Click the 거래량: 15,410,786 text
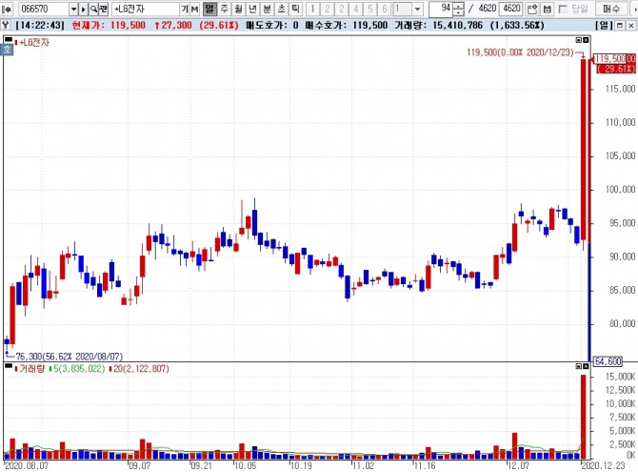The width and height of the screenshot is (638, 472). pyautogui.click(x=438, y=26)
